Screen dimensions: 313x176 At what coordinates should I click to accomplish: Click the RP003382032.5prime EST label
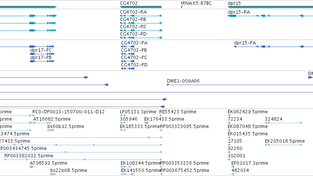[29, 156]
